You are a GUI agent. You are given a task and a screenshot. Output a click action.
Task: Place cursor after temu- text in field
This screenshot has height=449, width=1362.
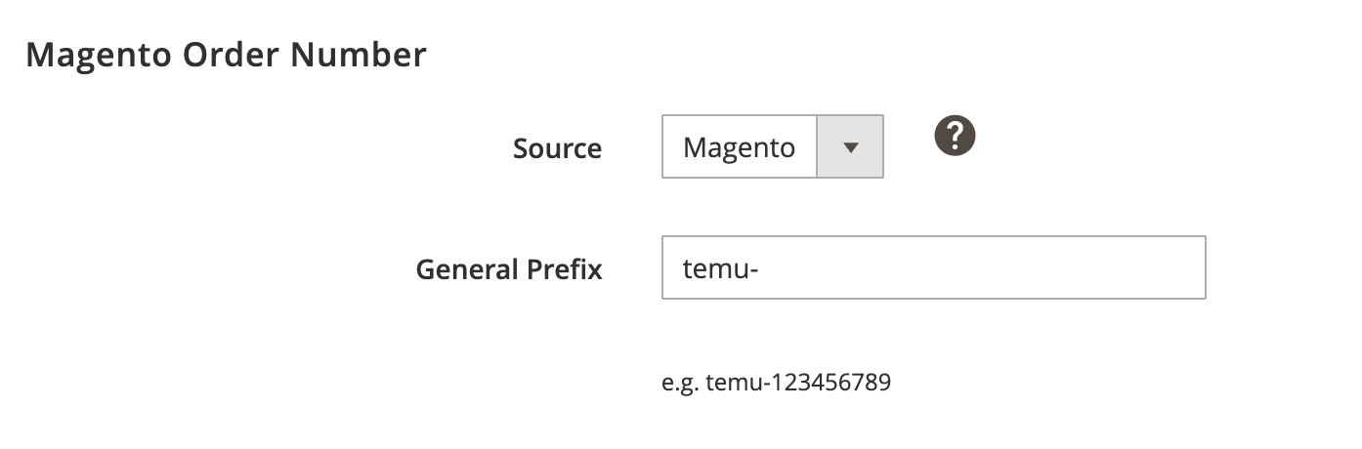[x=761, y=267]
